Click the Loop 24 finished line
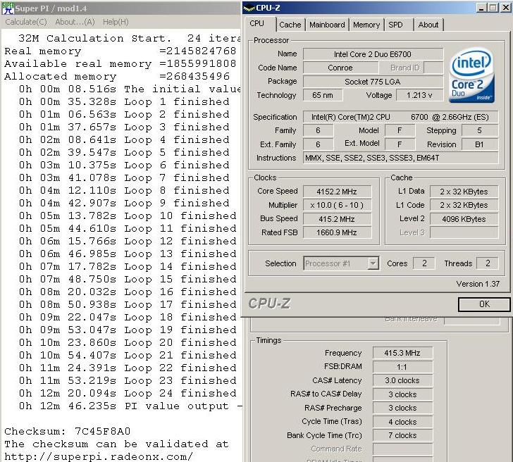This screenshot has height=462, width=513. point(128,394)
